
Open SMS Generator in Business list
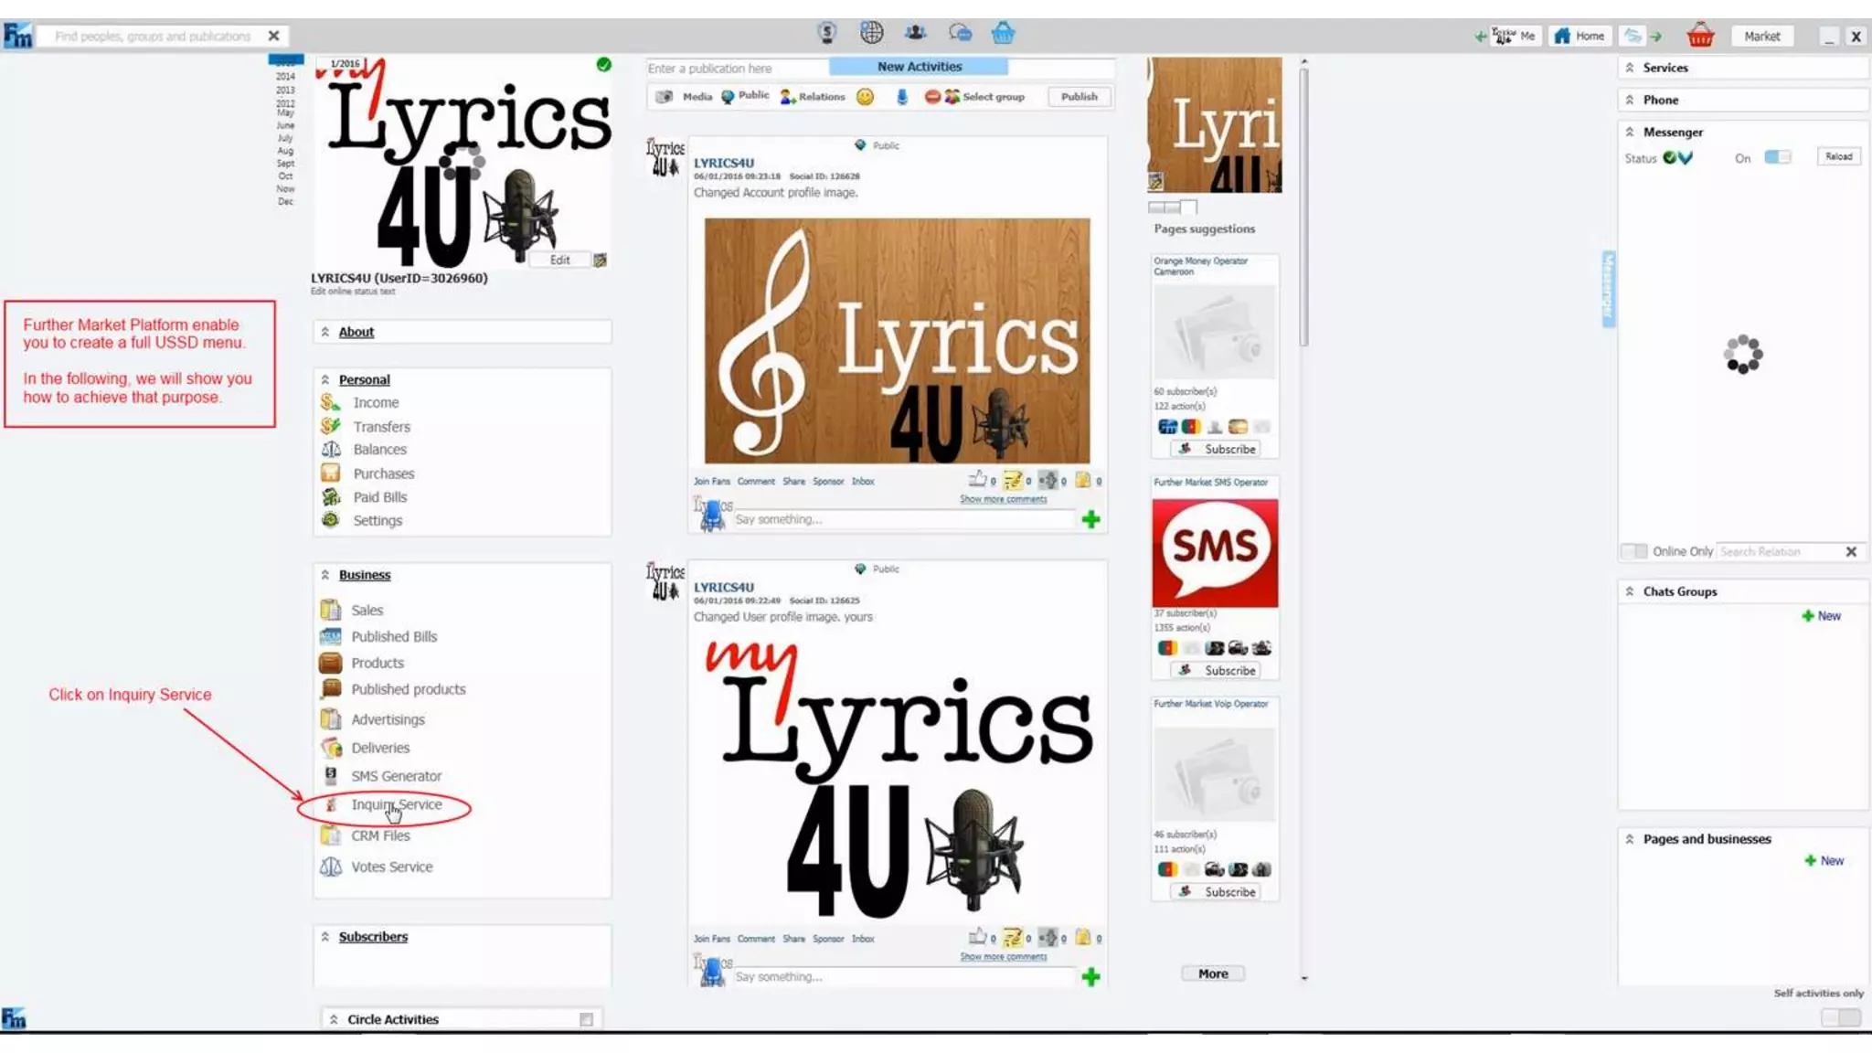pyautogui.click(x=396, y=776)
